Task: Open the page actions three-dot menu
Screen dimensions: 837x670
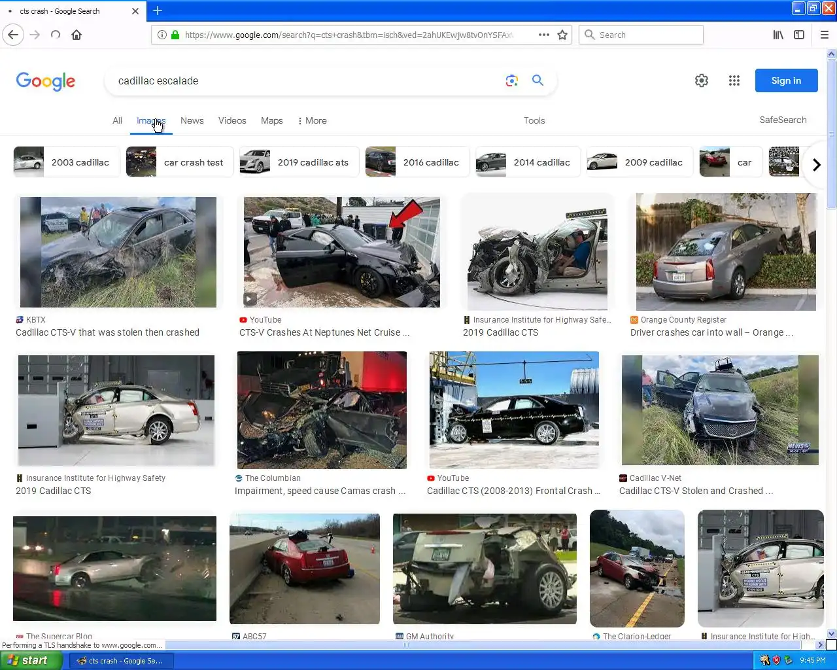Action: pyautogui.click(x=544, y=35)
